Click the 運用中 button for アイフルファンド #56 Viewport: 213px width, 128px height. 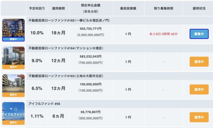tap(199, 117)
